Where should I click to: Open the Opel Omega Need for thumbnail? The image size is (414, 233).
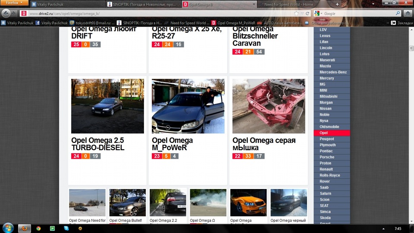(x=87, y=203)
